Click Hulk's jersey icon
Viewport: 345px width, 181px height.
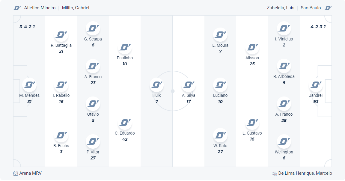pos(156,85)
